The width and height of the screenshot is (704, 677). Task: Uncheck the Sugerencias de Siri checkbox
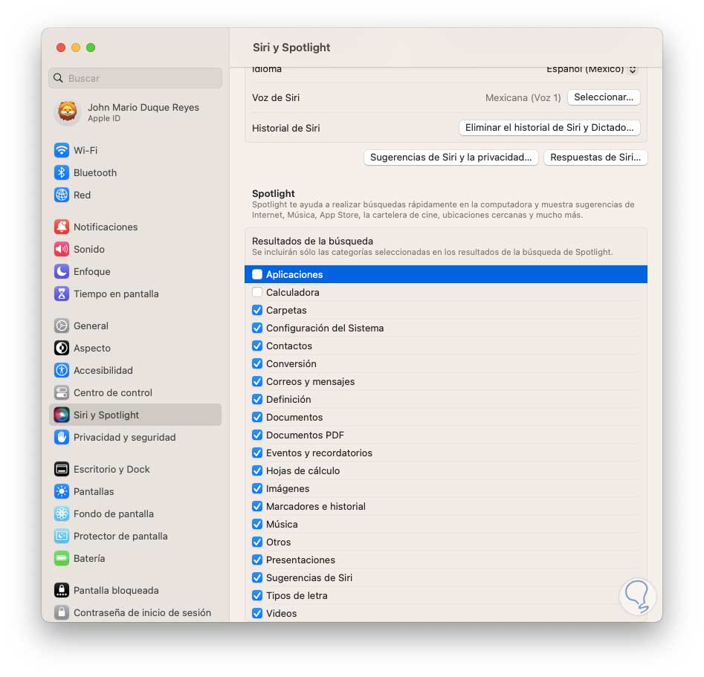pos(257,577)
